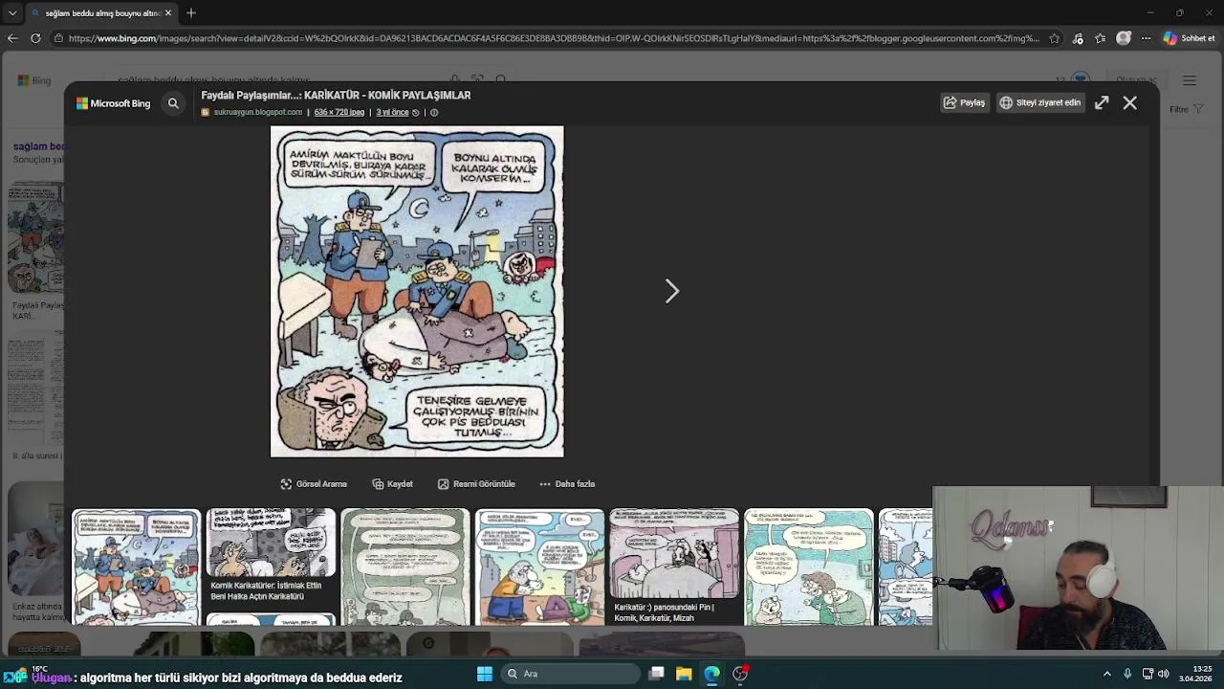Screen dimensions: 1224x689
Task: Show hidden system tray icons
Action: (1107, 674)
